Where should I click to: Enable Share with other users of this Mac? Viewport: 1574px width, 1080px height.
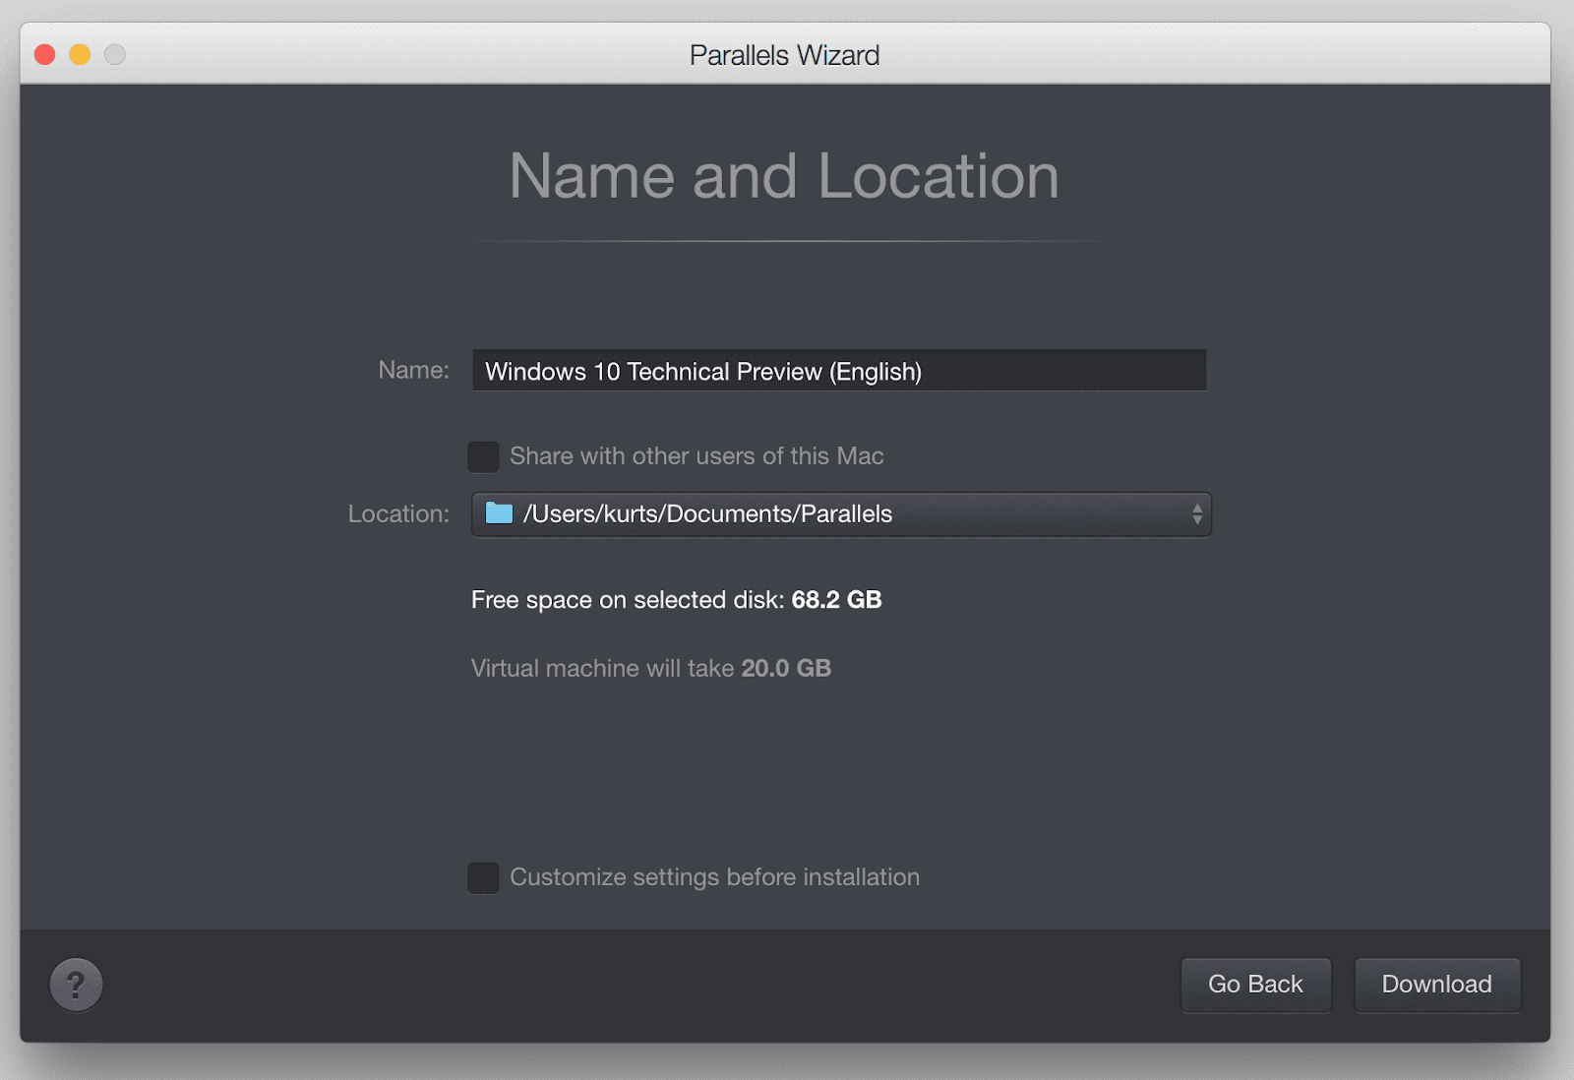tap(483, 456)
